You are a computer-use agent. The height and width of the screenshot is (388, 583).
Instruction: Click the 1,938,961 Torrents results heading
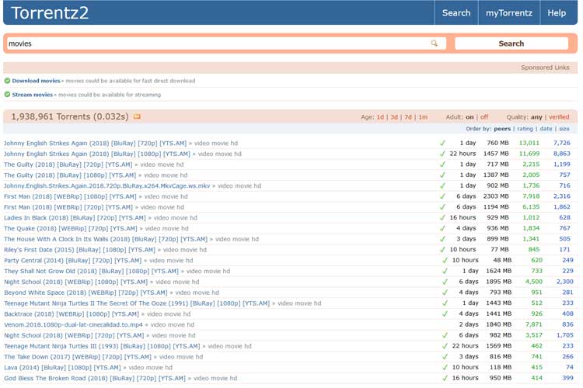[x=69, y=116]
